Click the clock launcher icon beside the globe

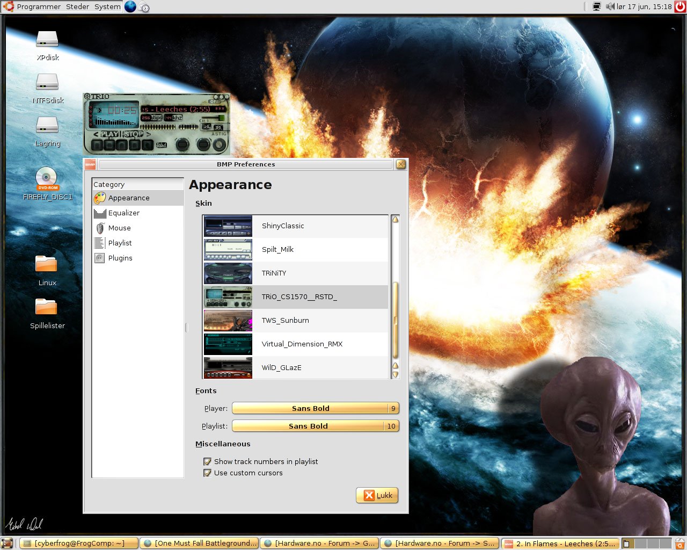click(x=144, y=7)
